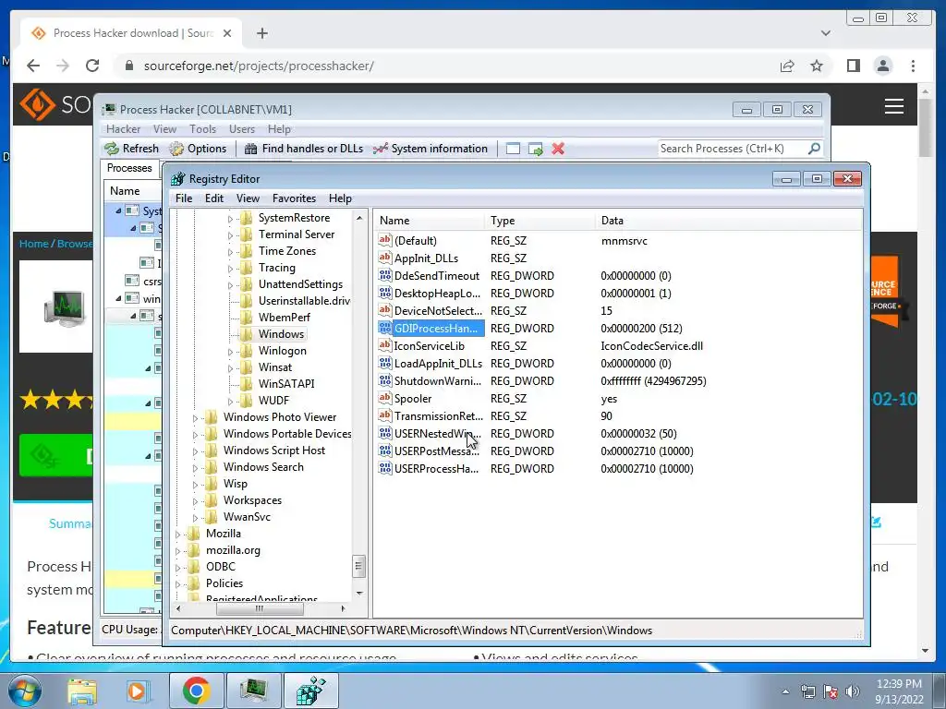The width and height of the screenshot is (946, 709).
Task: Close the Process Hacker download tab
Action: (x=227, y=33)
